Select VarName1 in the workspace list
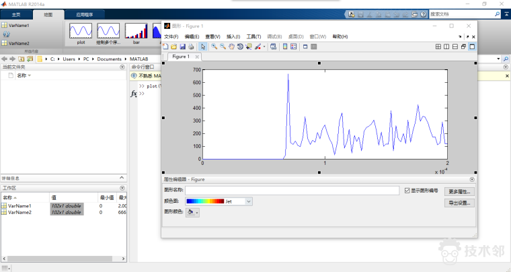 pos(19,205)
